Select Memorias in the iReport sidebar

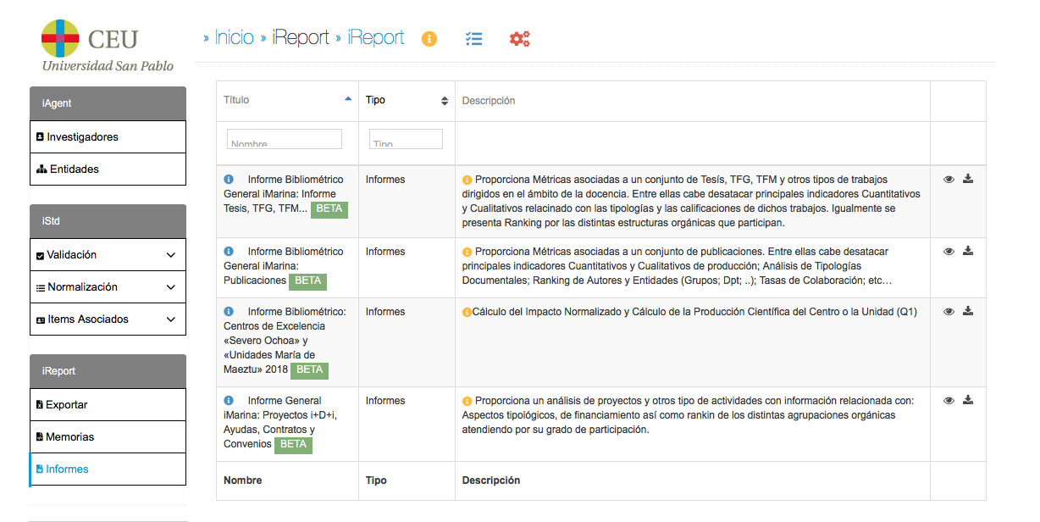(x=69, y=437)
